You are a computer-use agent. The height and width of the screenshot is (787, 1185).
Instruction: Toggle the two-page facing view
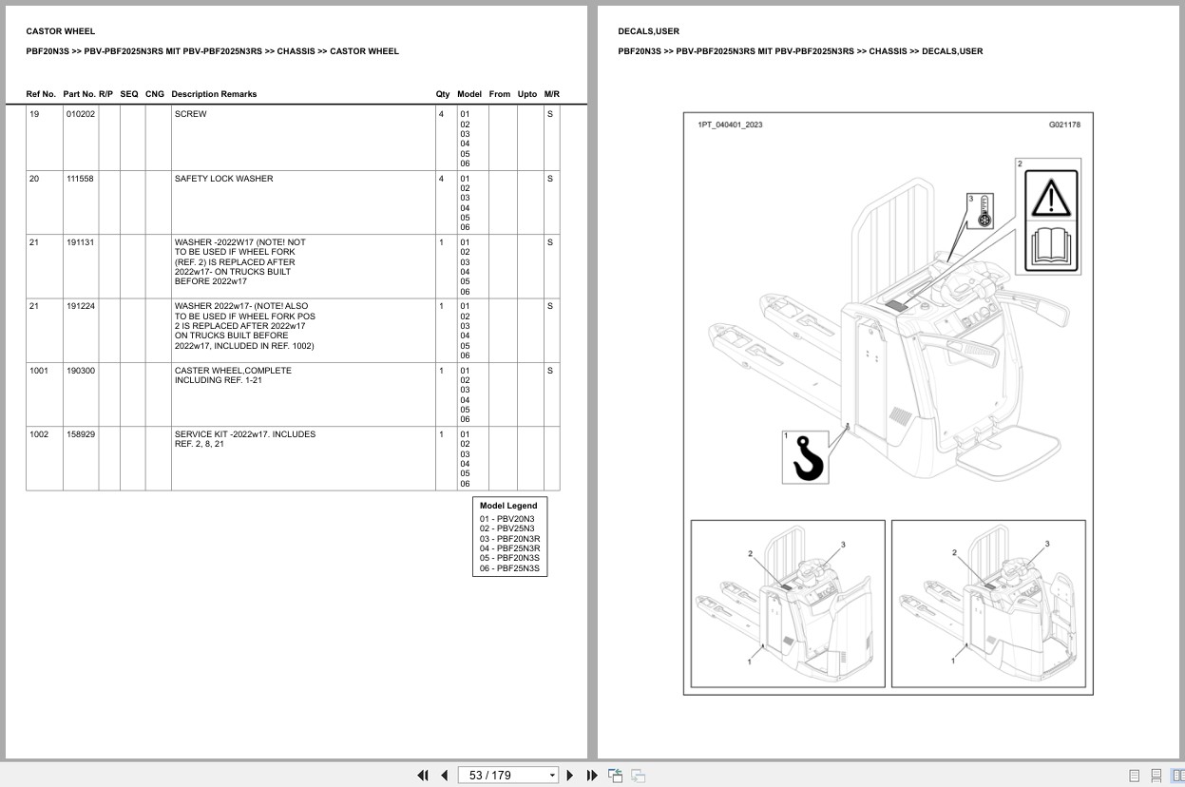click(1177, 776)
